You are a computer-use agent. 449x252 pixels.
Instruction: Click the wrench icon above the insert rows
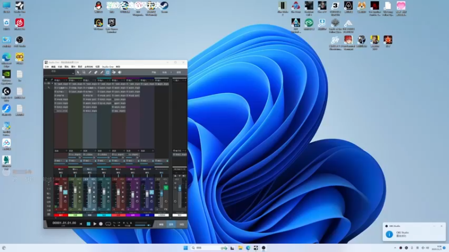(52, 80)
